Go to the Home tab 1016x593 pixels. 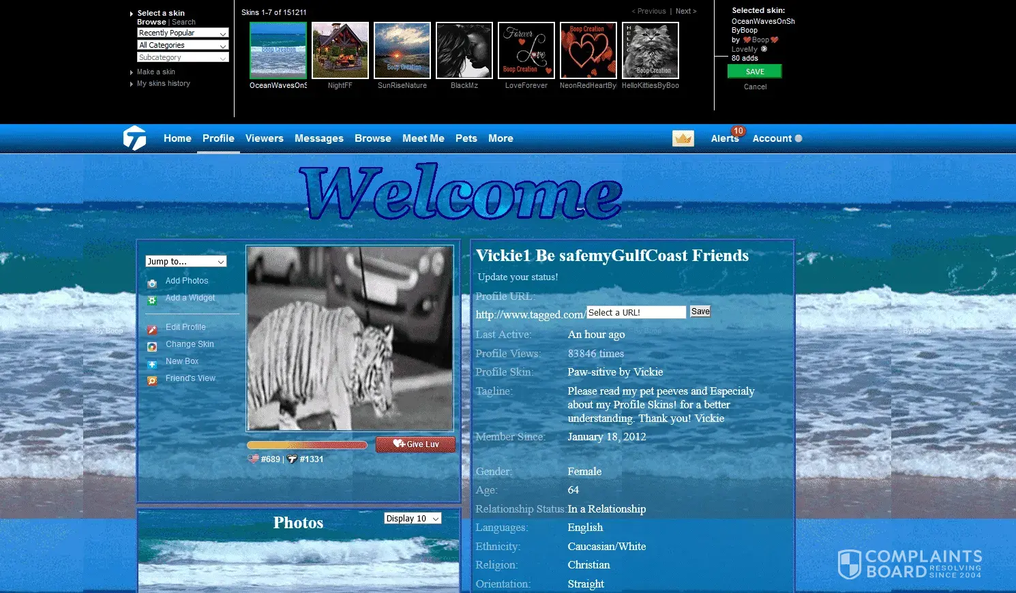[x=177, y=138]
